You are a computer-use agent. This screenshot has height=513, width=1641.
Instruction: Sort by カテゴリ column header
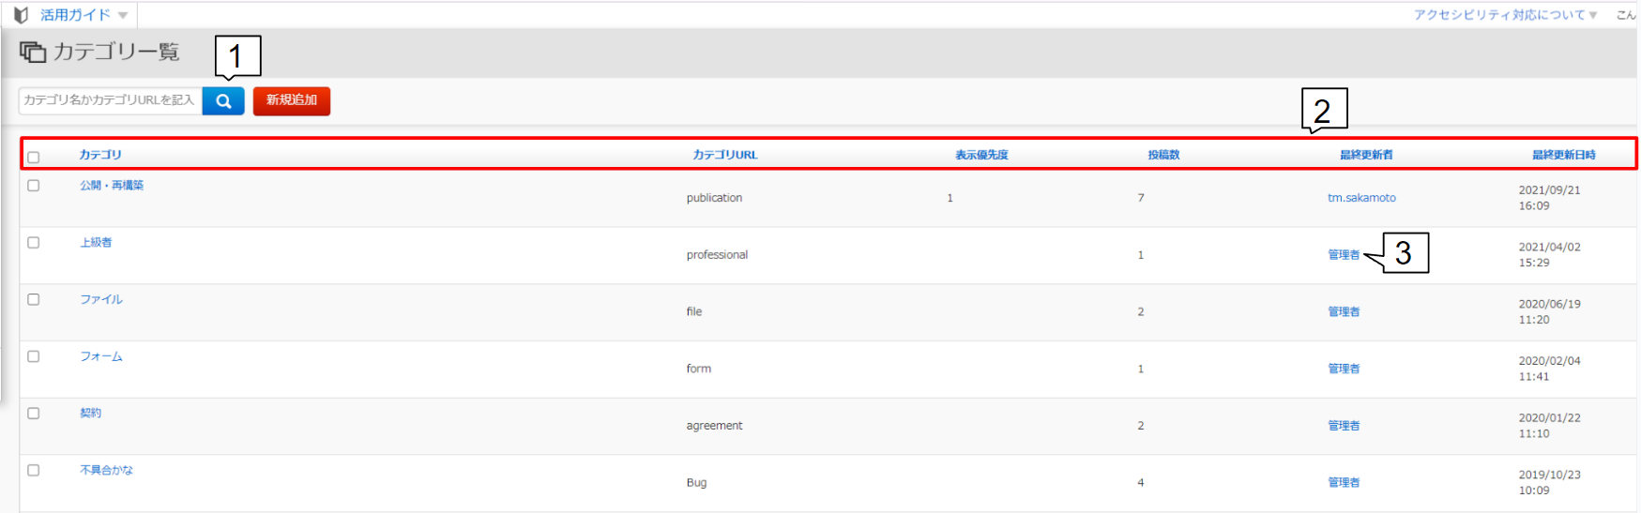click(x=100, y=155)
